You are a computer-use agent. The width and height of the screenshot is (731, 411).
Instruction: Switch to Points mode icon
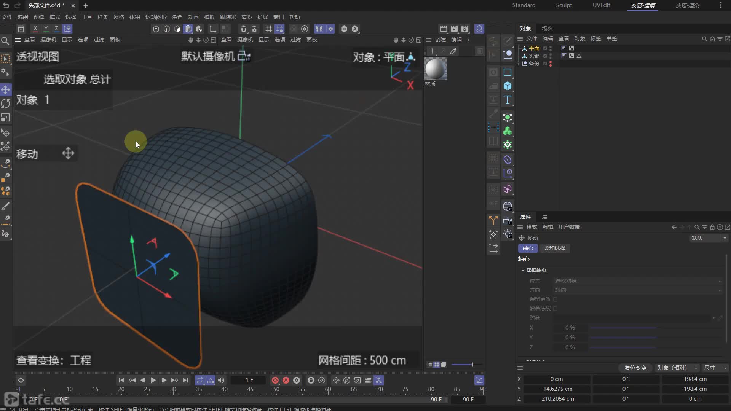click(156, 29)
